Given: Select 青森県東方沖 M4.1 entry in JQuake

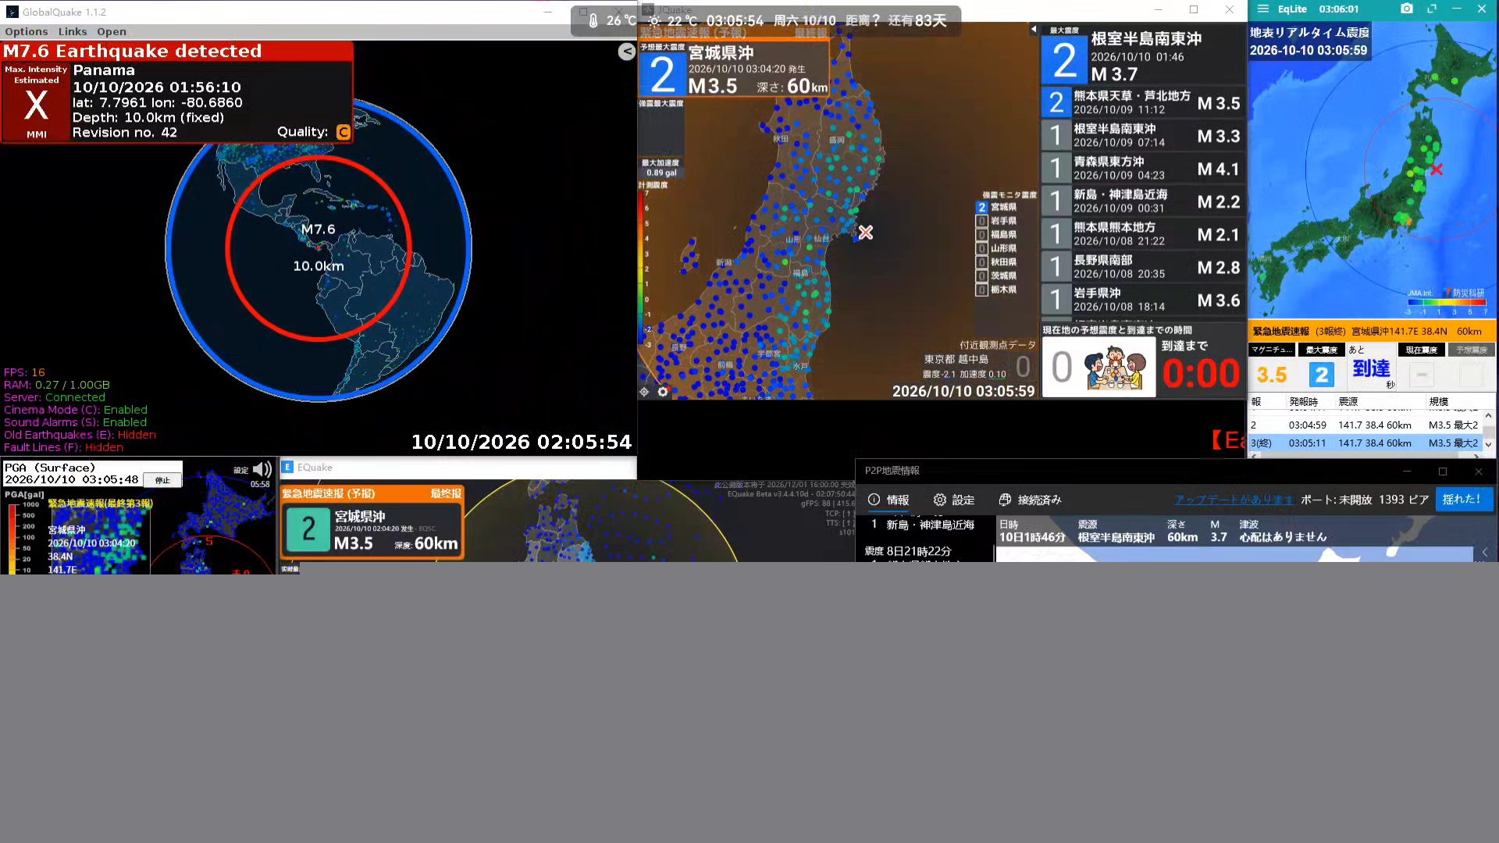Looking at the screenshot, I should click(x=1142, y=168).
